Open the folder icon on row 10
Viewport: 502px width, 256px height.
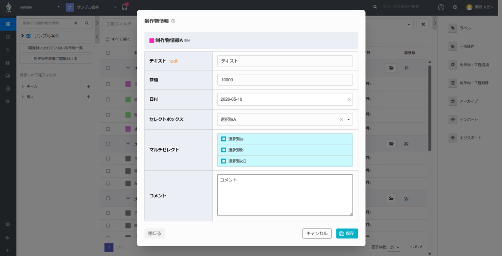coord(391,68)
